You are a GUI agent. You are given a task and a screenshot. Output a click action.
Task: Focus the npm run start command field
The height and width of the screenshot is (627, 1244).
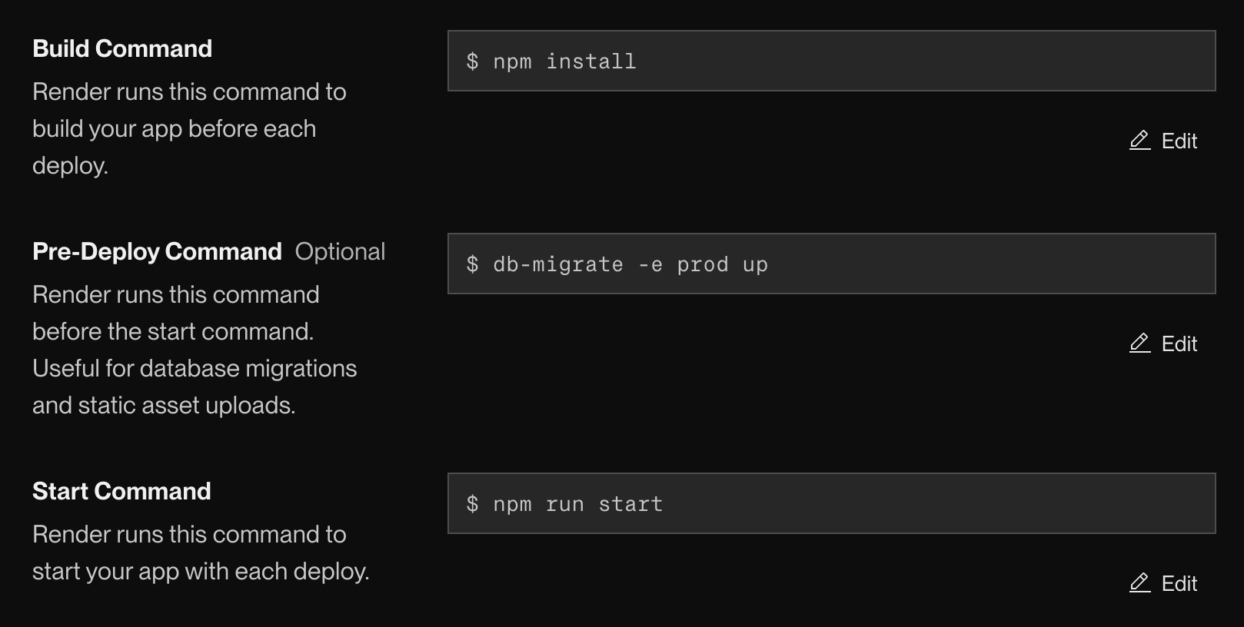(x=830, y=504)
